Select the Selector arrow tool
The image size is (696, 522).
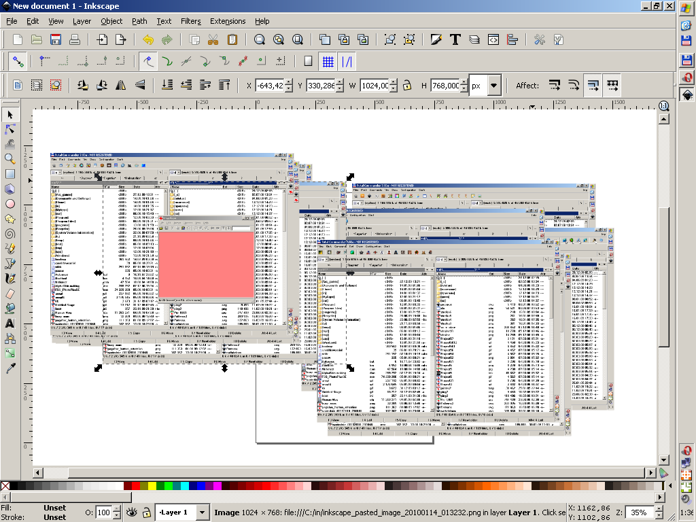tap(10, 115)
